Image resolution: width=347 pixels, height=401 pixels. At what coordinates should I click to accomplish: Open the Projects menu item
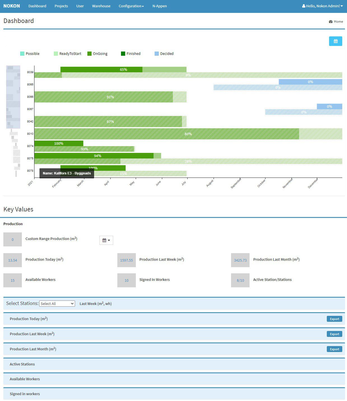coord(61,6)
